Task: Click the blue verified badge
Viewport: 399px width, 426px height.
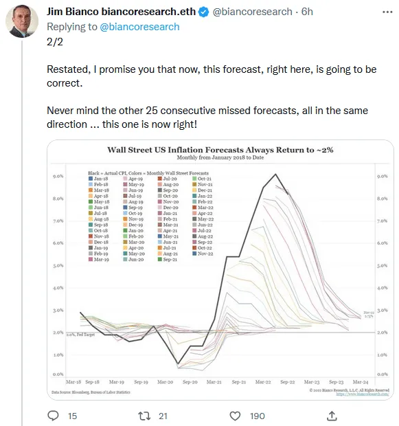Action: 203,12
